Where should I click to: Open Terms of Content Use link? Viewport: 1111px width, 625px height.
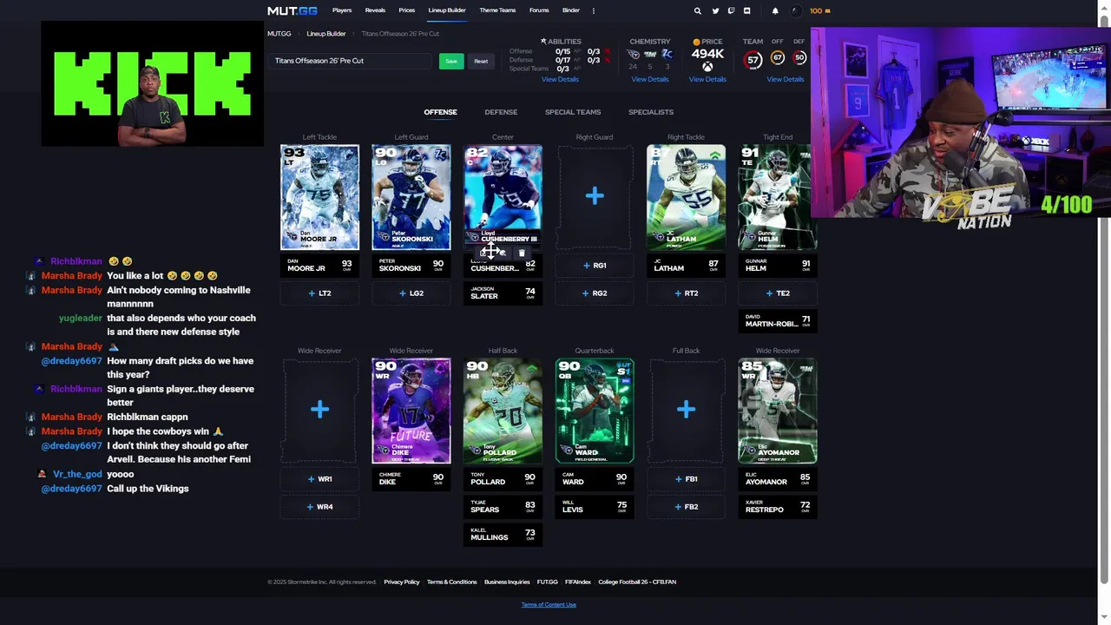[x=549, y=605]
